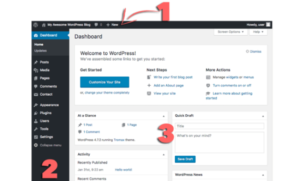Open the 1 Comment link in At a Glance
The image size is (300, 181).
91,132
